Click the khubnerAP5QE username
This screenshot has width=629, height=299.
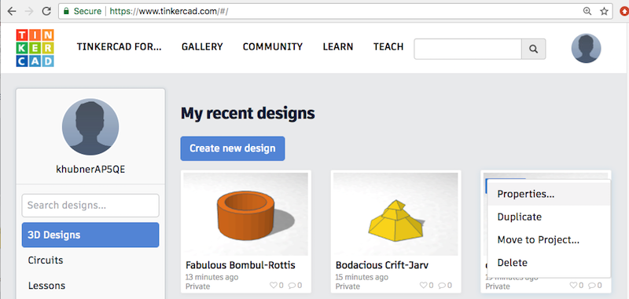pos(90,170)
